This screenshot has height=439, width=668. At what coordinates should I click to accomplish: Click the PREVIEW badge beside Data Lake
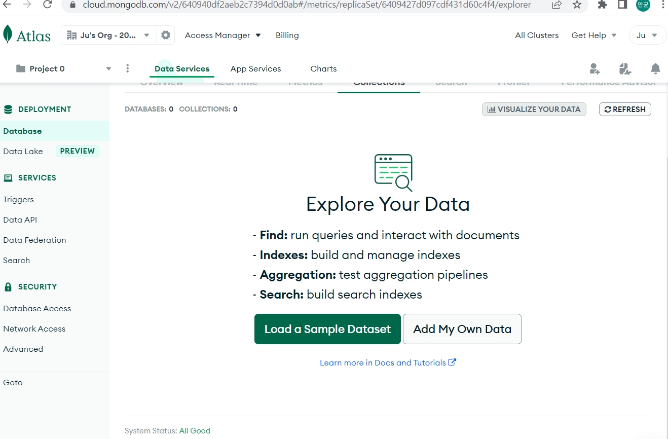coord(78,151)
